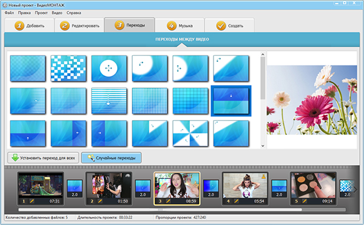Open the Справка menu

click(x=74, y=13)
